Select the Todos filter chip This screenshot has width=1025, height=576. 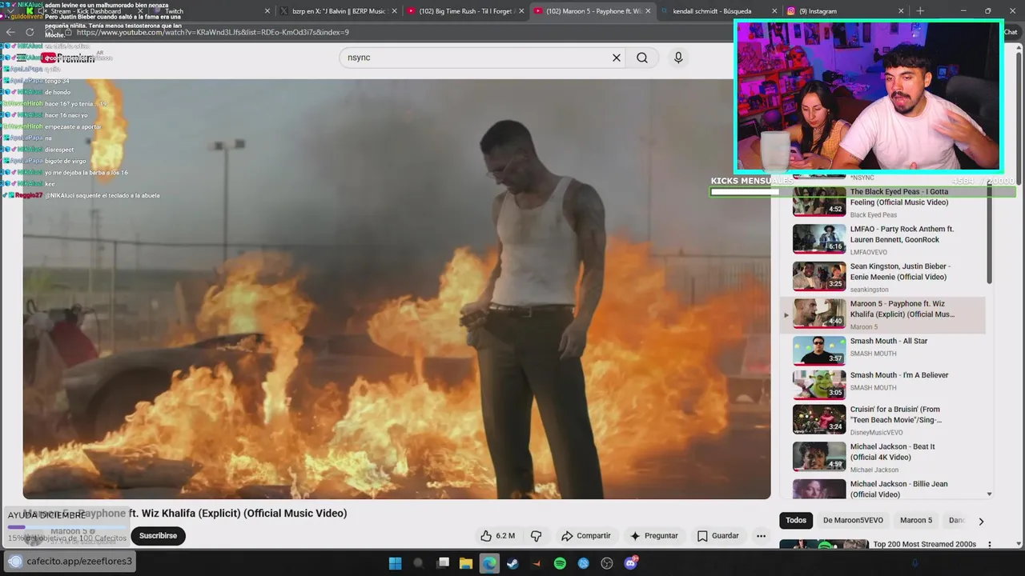(x=796, y=520)
